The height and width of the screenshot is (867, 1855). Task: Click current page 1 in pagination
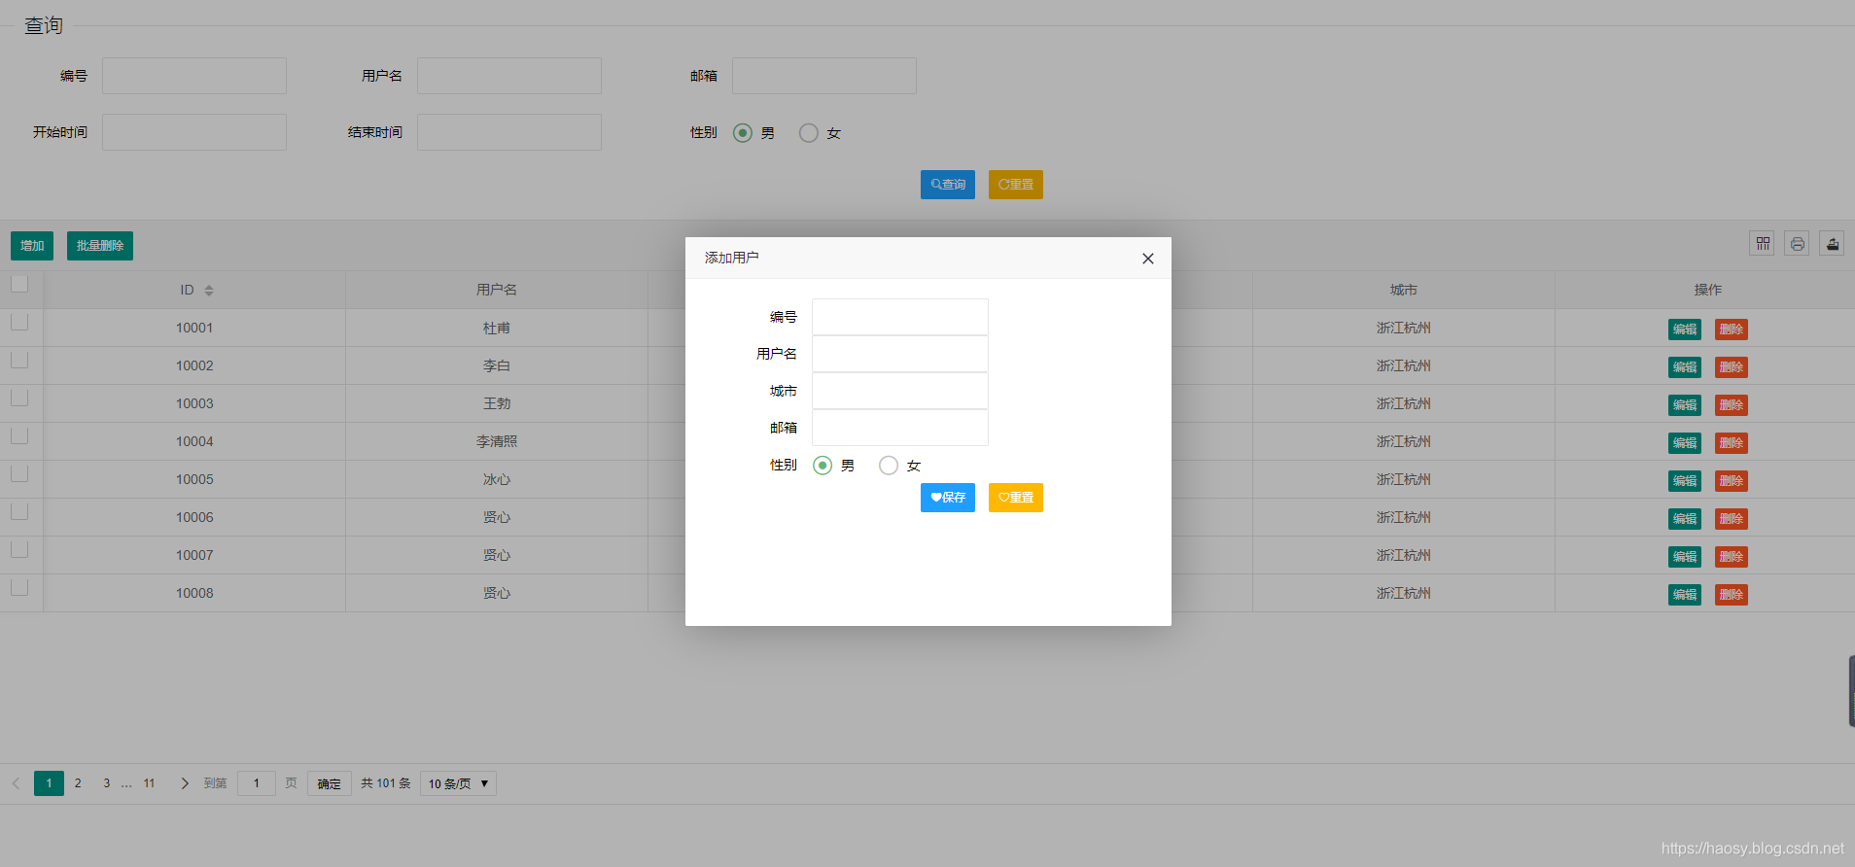(x=49, y=783)
